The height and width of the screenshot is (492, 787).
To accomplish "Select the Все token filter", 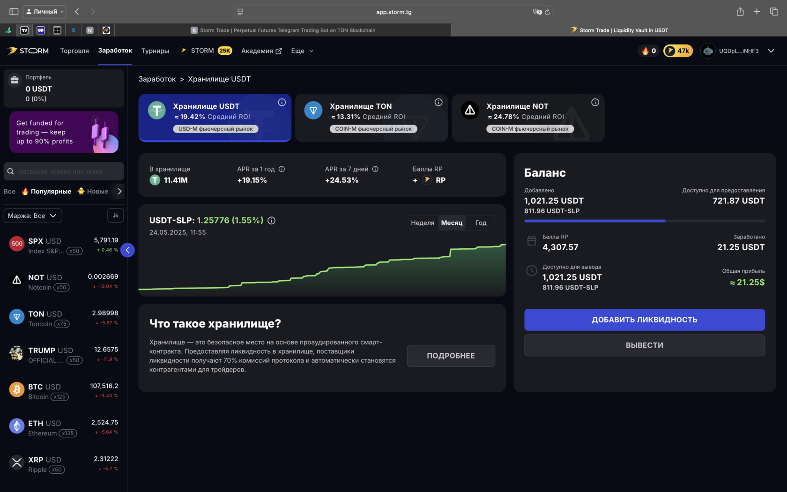I will coord(9,191).
